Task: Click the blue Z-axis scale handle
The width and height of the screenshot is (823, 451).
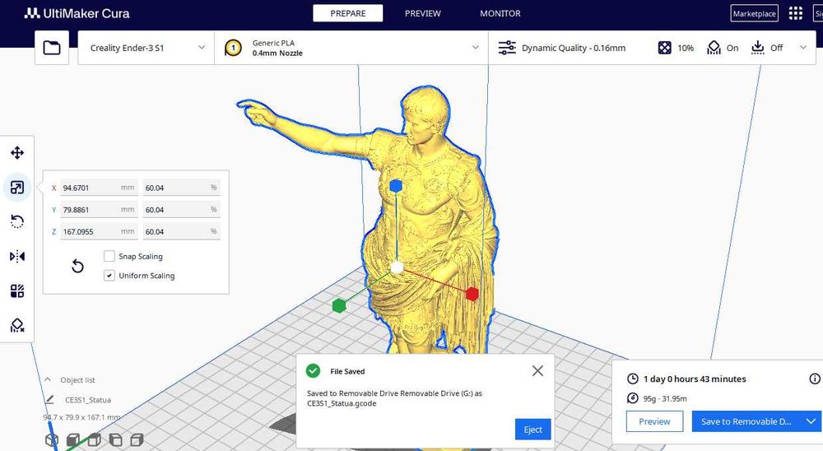Action: (x=397, y=185)
